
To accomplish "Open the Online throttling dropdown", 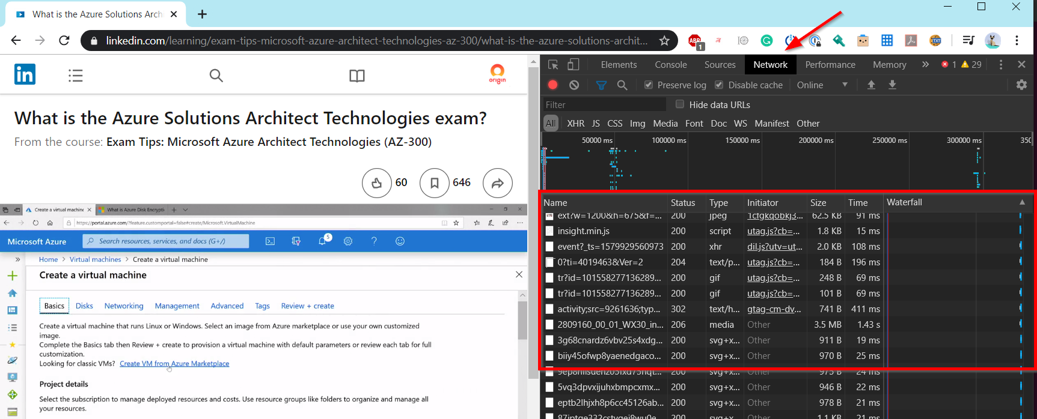I will [x=822, y=85].
